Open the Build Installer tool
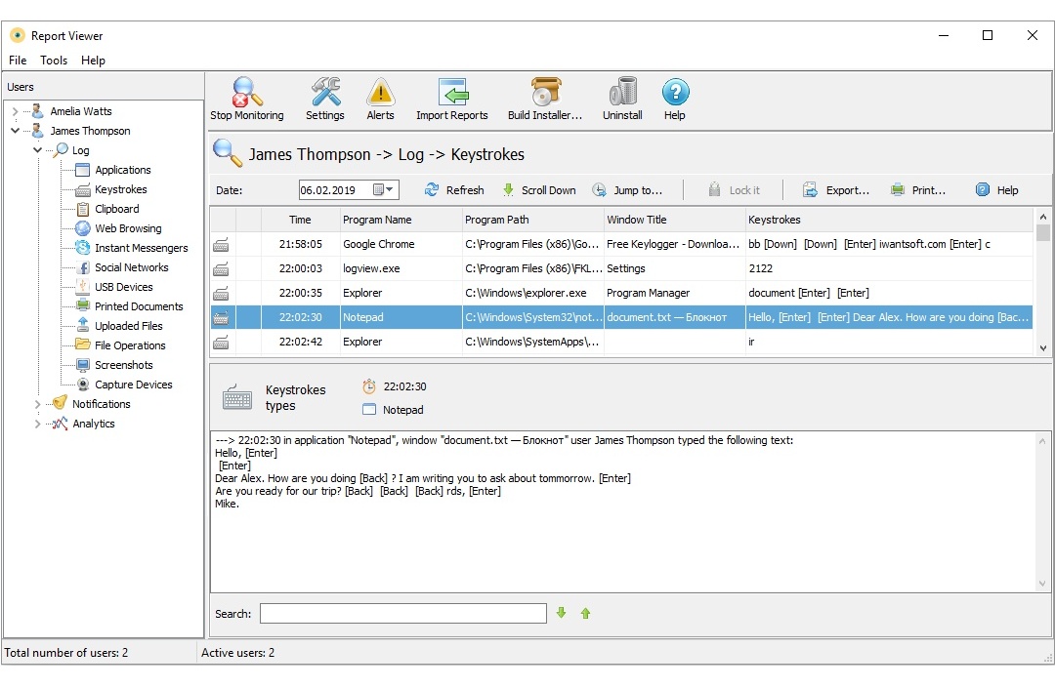The height and width of the screenshot is (689, 1055). [544, 98]
